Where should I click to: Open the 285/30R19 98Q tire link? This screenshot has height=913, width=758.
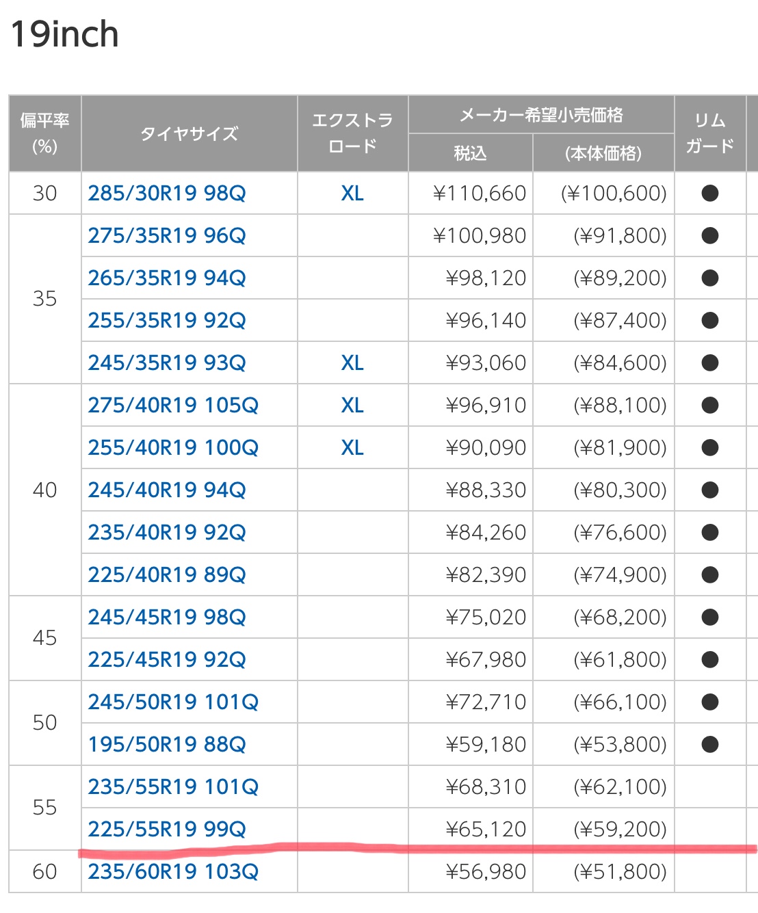click(x=166, y=194)
